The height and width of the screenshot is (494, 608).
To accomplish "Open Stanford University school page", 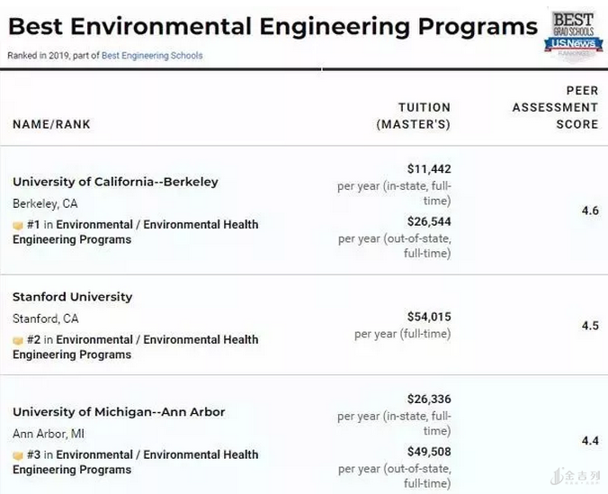I will pyautogui.click(x=72, y=297).
